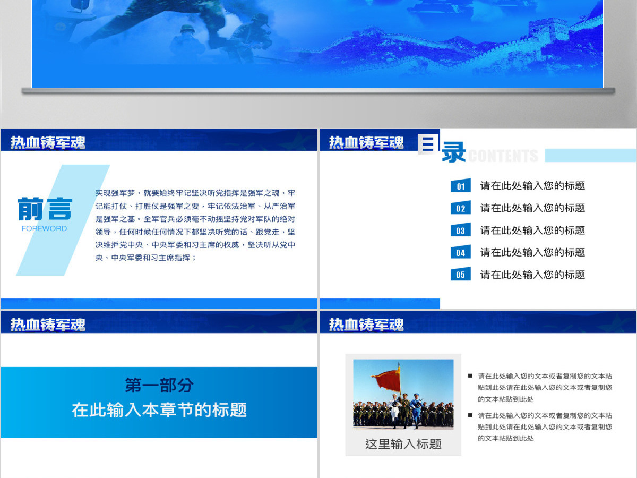Click the FOREWORD subtitle text
This screenshot has height=478, width=637.
(44, 228)
